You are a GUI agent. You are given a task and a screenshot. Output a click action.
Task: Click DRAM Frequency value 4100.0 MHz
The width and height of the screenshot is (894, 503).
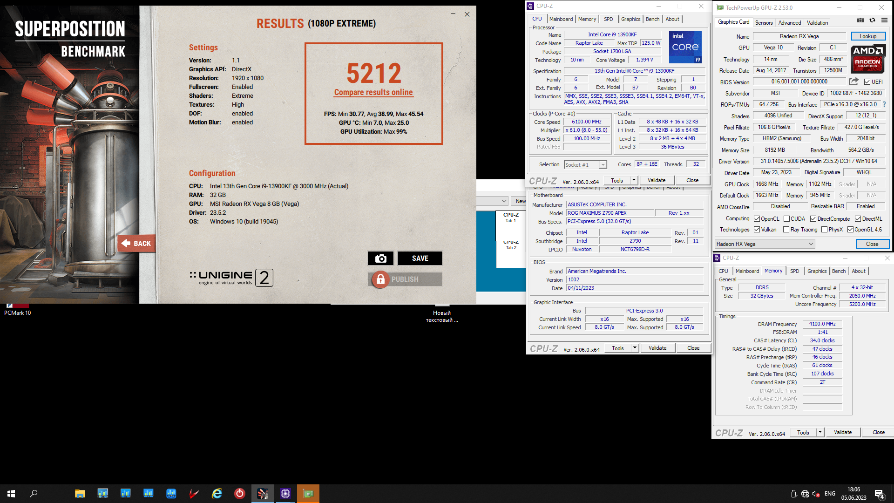[822, 324]
